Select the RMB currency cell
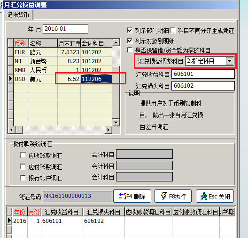Image resolution: width=248 pixels, height=238 pixels. click(21, 70)
